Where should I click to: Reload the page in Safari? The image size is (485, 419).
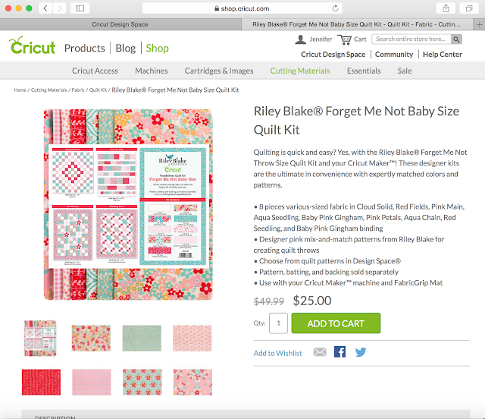[335, 8]
